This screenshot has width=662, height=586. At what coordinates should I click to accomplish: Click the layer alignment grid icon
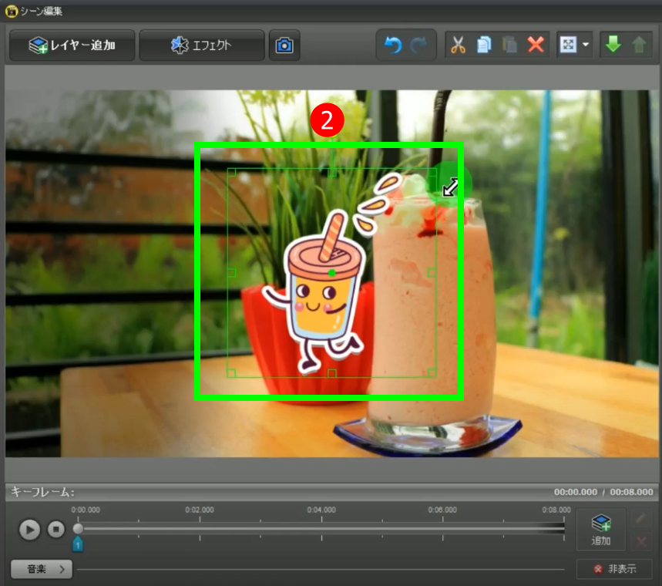click(x=567, y=45)
